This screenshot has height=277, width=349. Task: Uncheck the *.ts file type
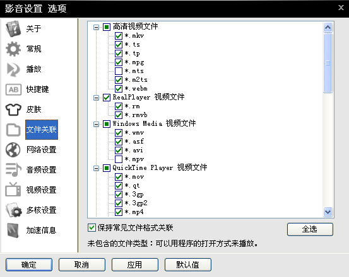(x=119, y=45)
